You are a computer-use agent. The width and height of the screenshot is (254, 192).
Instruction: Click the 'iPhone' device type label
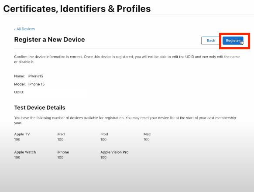tap(63, 152)
